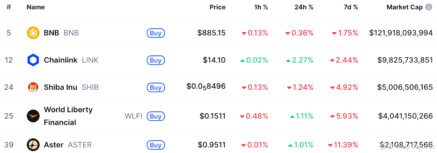Open the World Liberty Financial name link
Screen dimensions: 437x153
click(68, 116)
